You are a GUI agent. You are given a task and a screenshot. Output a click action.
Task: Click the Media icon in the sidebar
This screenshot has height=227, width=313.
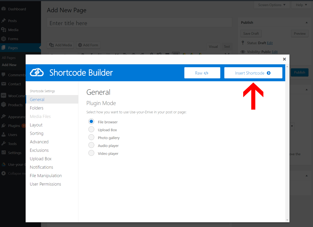(x=3, y=30)
